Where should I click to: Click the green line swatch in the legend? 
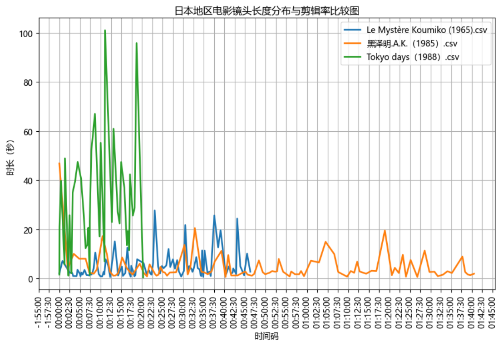tap(353, 57)
